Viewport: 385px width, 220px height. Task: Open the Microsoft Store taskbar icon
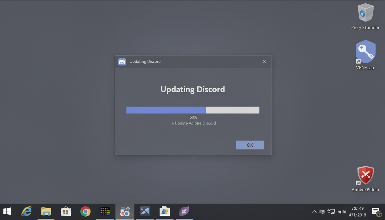click(66, 211)
